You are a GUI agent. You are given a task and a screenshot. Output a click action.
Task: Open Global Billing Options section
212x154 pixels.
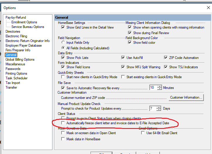pos(20,60)
